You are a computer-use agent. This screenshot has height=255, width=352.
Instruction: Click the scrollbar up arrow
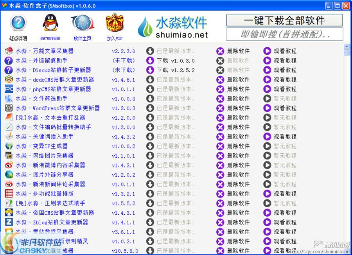pos(347,47)
